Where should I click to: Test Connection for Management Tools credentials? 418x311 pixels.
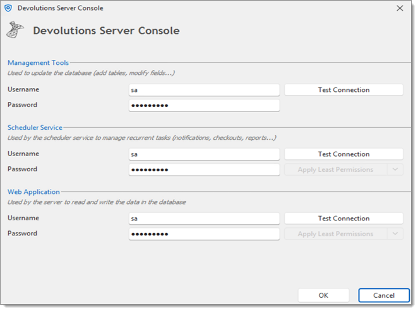343,90
